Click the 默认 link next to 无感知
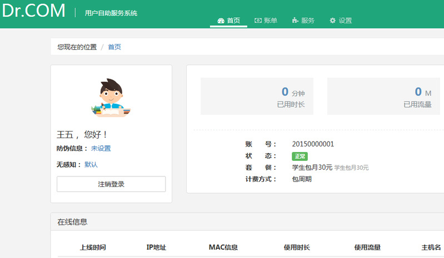 point(91,165)
